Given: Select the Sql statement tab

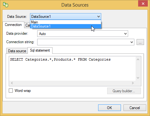Looking at the screenshot, I should click(40, 50).
